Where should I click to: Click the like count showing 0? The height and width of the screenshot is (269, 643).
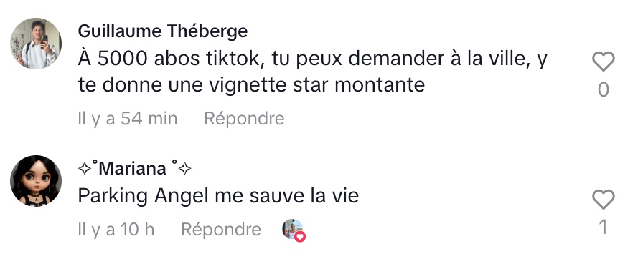coord(604,90)
